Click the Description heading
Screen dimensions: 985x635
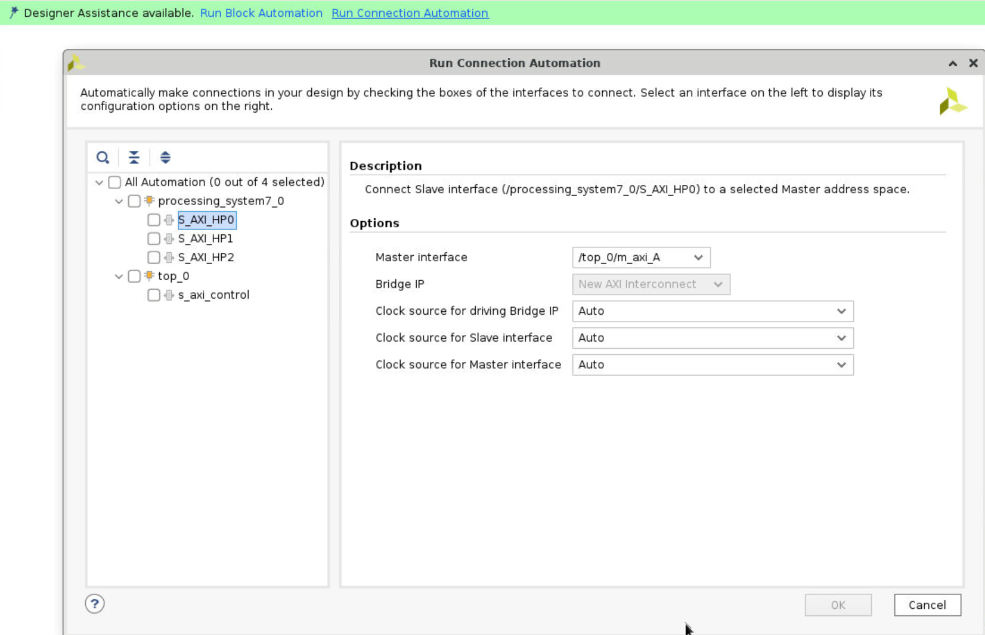click(x=386, y=166)
